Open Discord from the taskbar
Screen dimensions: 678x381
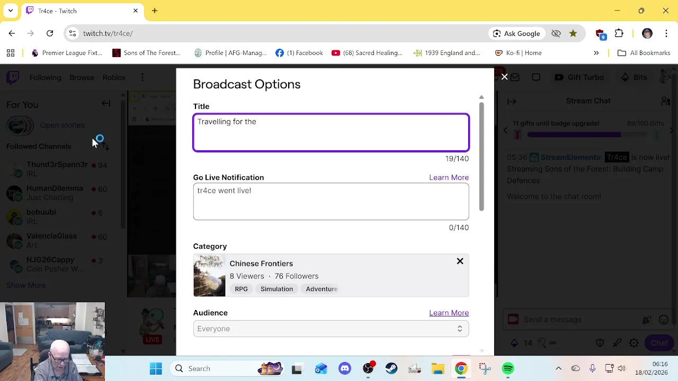point(345,369)
